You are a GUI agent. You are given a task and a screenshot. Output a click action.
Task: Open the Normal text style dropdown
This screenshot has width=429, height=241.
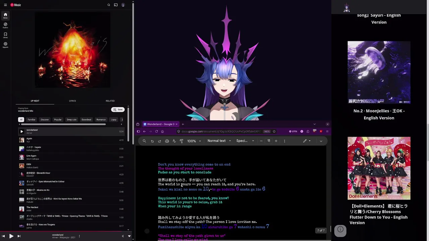point(219,141)
